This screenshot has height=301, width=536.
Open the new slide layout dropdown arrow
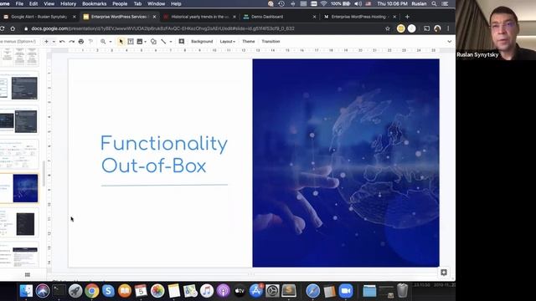tap(54, 42)
